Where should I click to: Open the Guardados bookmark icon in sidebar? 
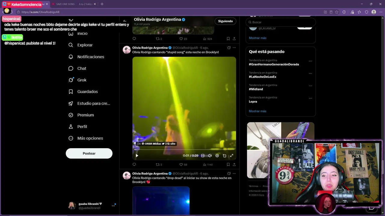pos(71,91)
